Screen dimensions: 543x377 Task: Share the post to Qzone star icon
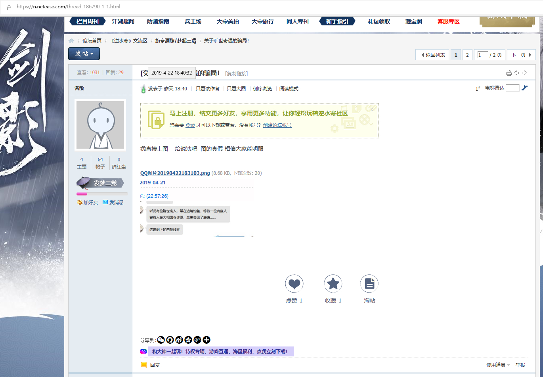(188, 340)
